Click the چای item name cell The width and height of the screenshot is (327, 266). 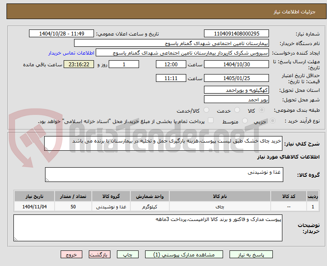tap(220, 207)
